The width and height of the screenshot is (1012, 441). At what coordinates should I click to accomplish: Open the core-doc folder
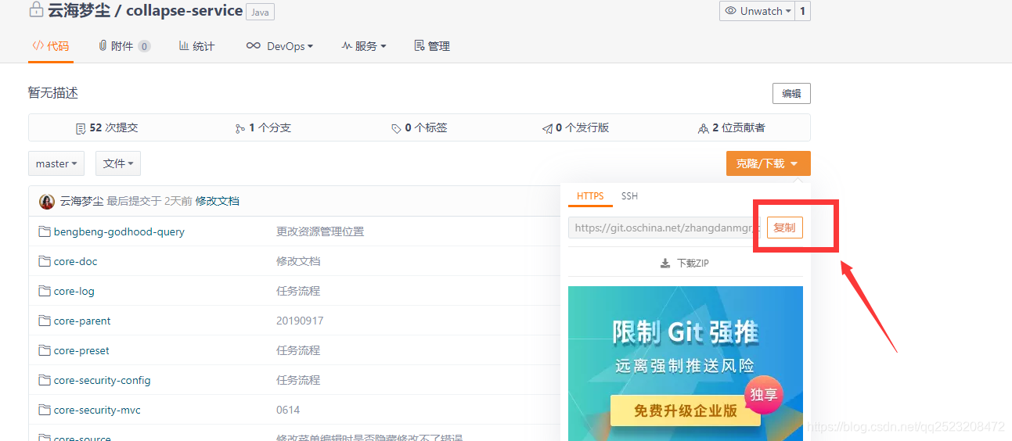tap(75, 261)
